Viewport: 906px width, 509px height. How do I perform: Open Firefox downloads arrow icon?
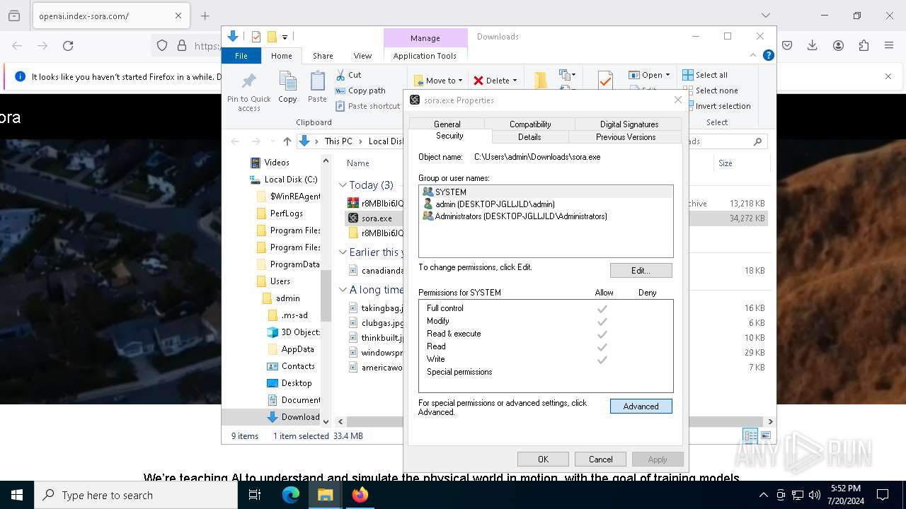813,46
